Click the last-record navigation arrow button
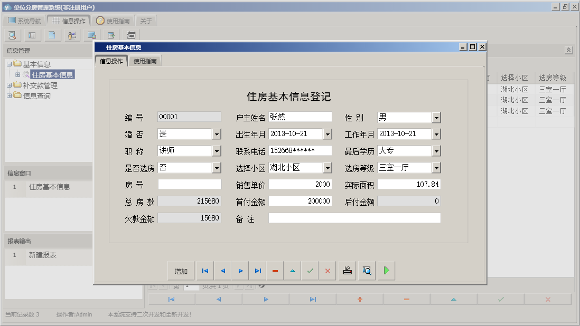Viewport: 580px width, 326px height. (258, 270)
